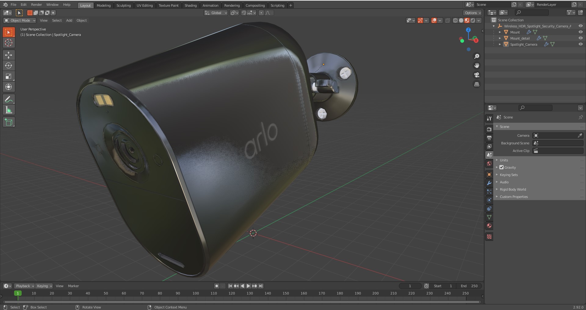Open the Object Mode dropdown
Viewport: 586px width, 310px height.
(20, 20)
